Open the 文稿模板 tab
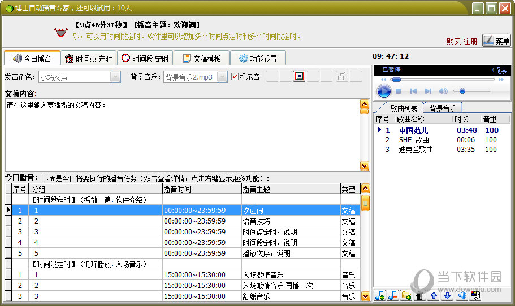The height and width of the screenshot is (306, 515). [x=201, y=58]
